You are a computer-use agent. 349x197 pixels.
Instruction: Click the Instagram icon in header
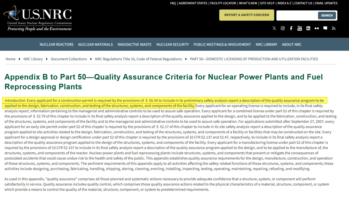tap(283, 28)
